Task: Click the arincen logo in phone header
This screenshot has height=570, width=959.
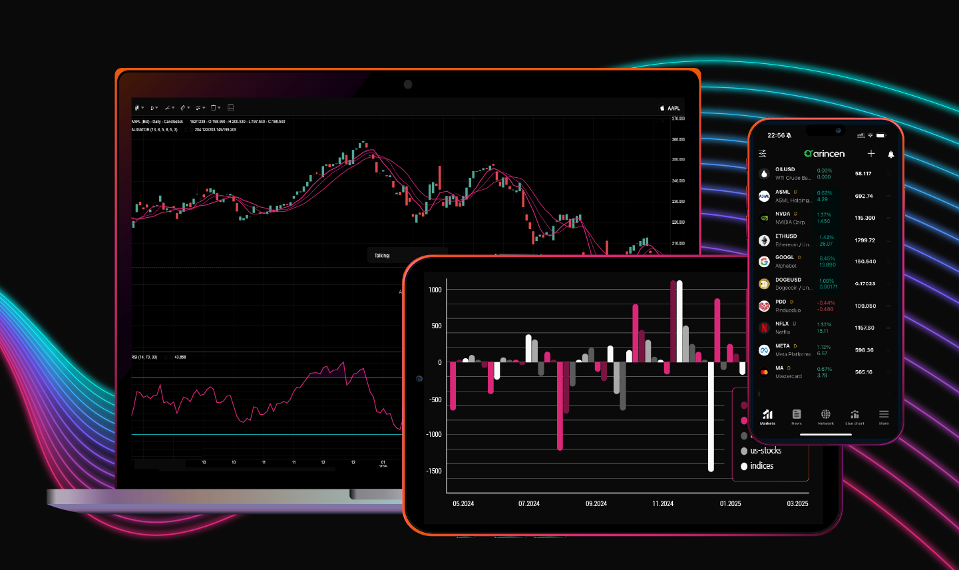Action: click(825, 154)
